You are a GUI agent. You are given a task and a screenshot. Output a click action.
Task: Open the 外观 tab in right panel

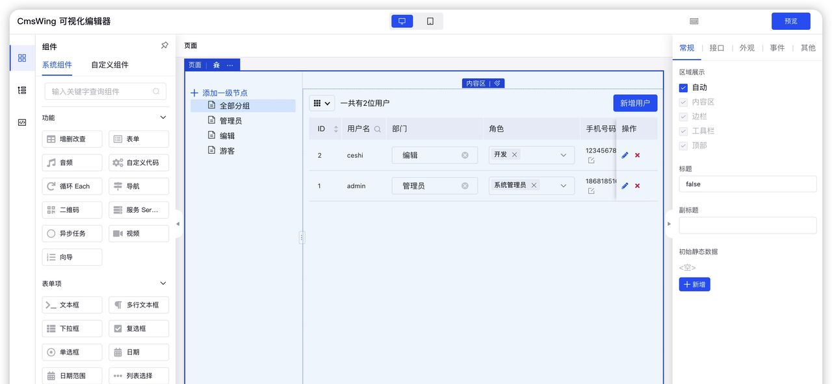pos(747,47)
